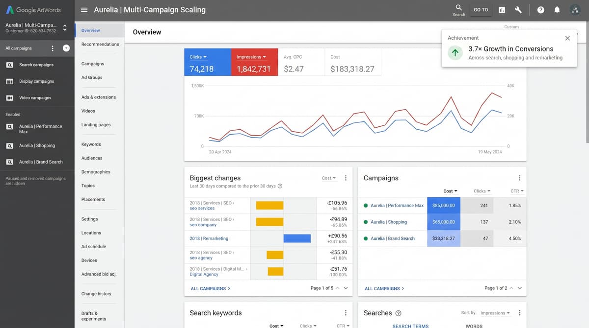Open Keywords in the side menu
Viewport: 589px width, 328px height.
pyautogui.click(x=91, y=144)
